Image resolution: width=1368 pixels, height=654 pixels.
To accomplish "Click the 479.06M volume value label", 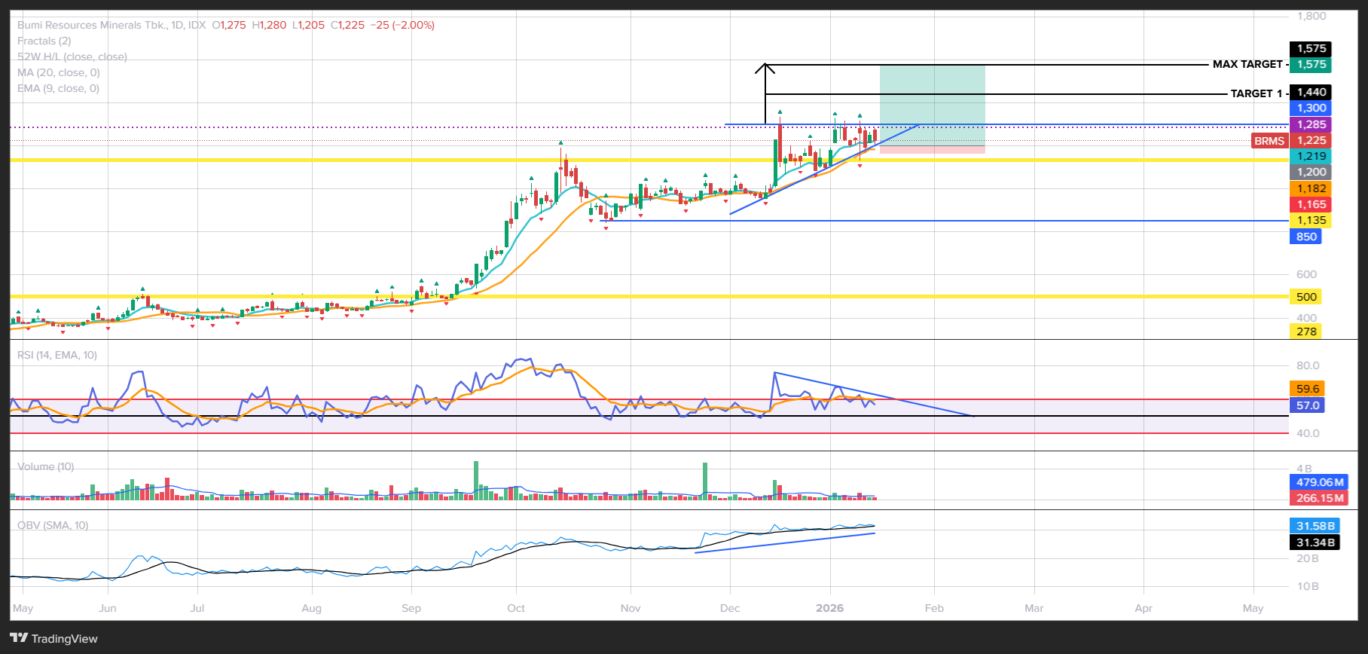I will tap(1319, 482).
